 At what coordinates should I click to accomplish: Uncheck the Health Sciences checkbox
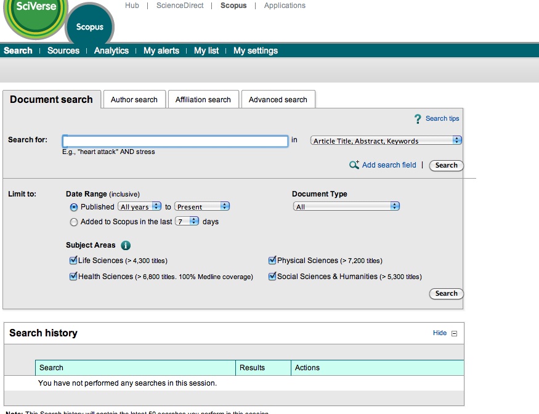[73, 276]
